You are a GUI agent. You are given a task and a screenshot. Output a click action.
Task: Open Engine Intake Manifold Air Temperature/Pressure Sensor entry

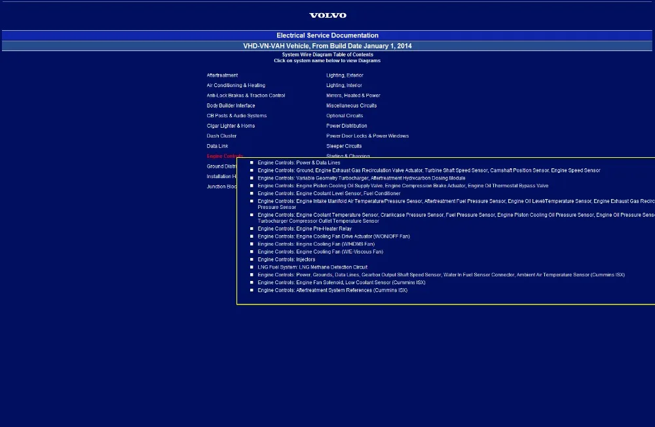[456, 204]
